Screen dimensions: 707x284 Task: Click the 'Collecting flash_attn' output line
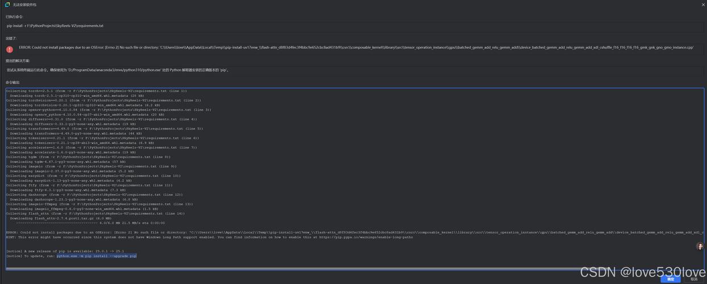[95, 214]
